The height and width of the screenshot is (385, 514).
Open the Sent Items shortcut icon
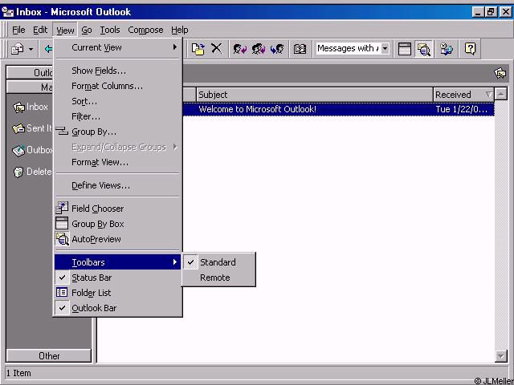point(18,128)
